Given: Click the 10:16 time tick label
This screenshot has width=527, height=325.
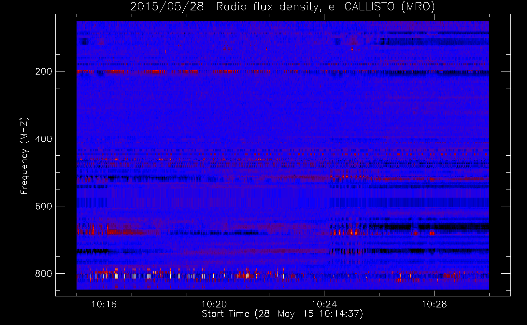Looking at the screenshot, I should (x=104, y=304).
